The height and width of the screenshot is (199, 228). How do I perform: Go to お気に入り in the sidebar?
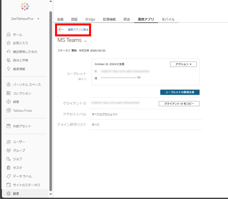point(20,43)
